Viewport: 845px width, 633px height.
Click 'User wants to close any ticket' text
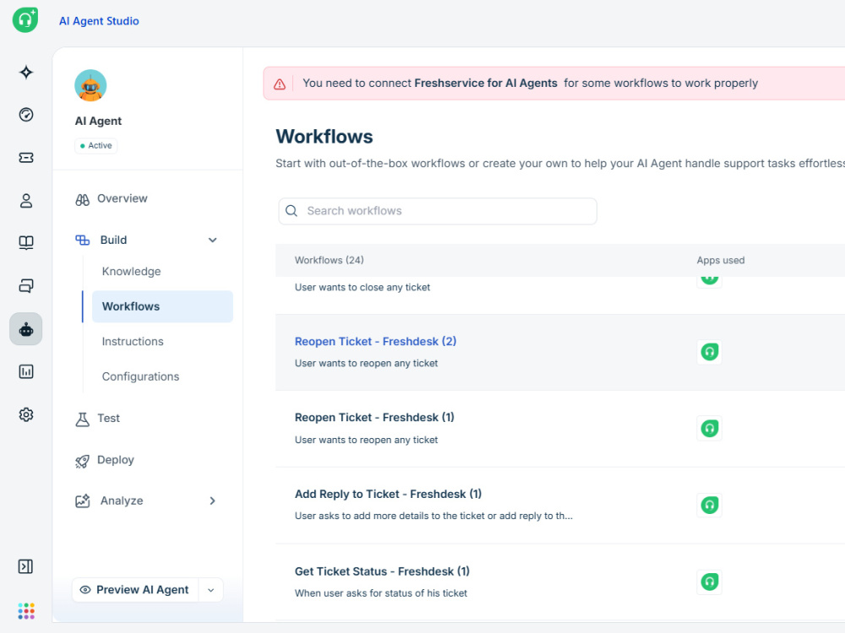(x=363, y=288)
